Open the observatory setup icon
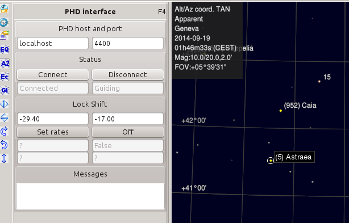 [x=4, y=9]
